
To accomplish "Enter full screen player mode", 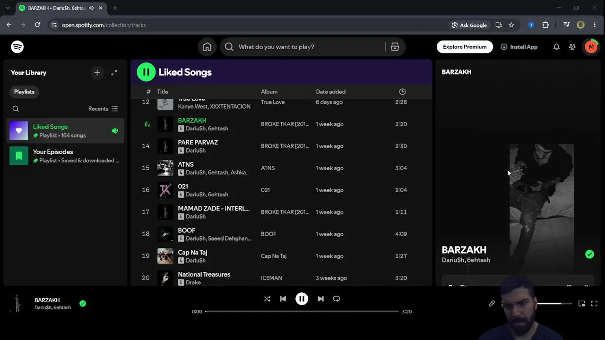I will [x=594, y=304].
